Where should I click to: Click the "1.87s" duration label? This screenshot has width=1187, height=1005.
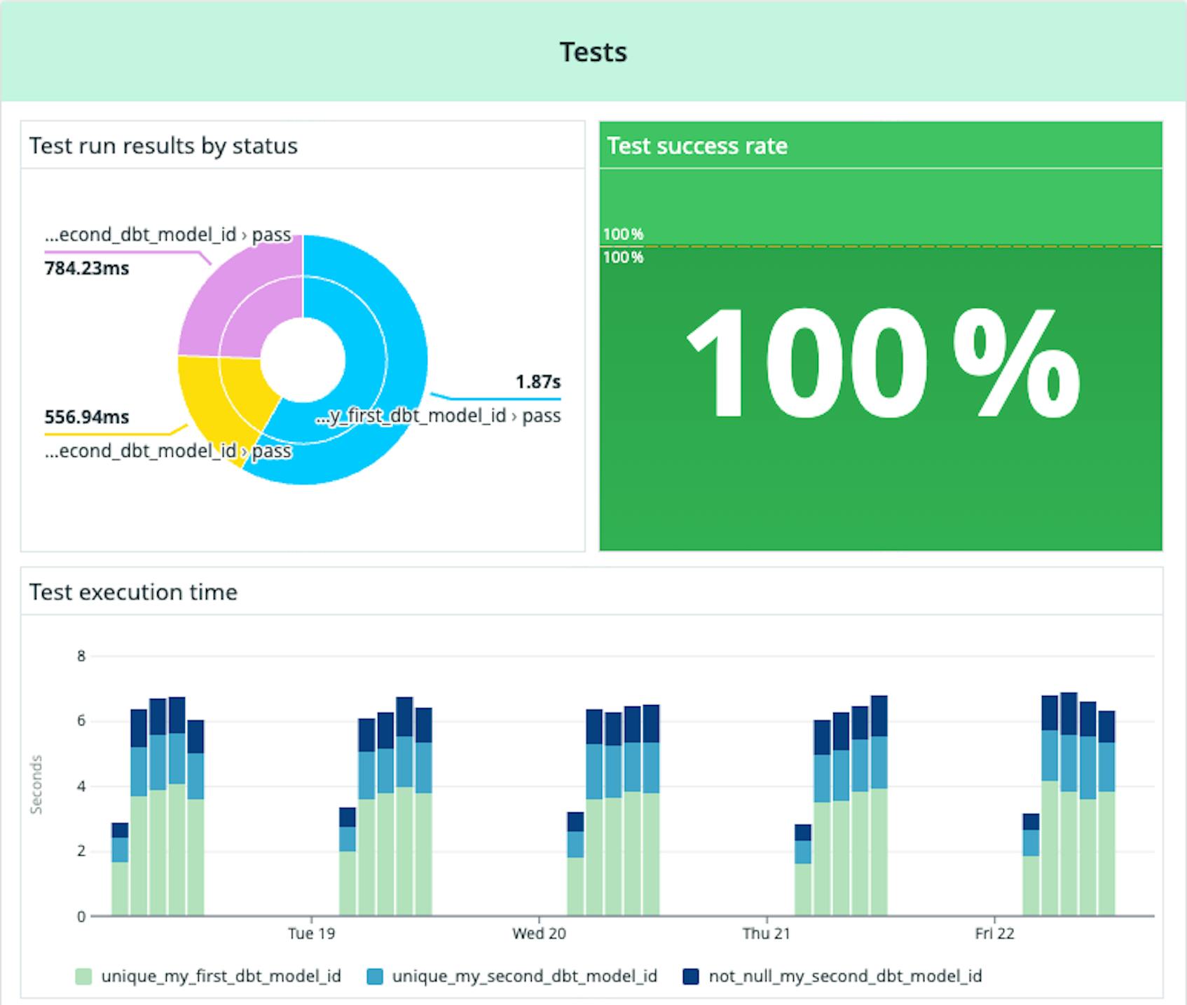click(x=537, y=383)
